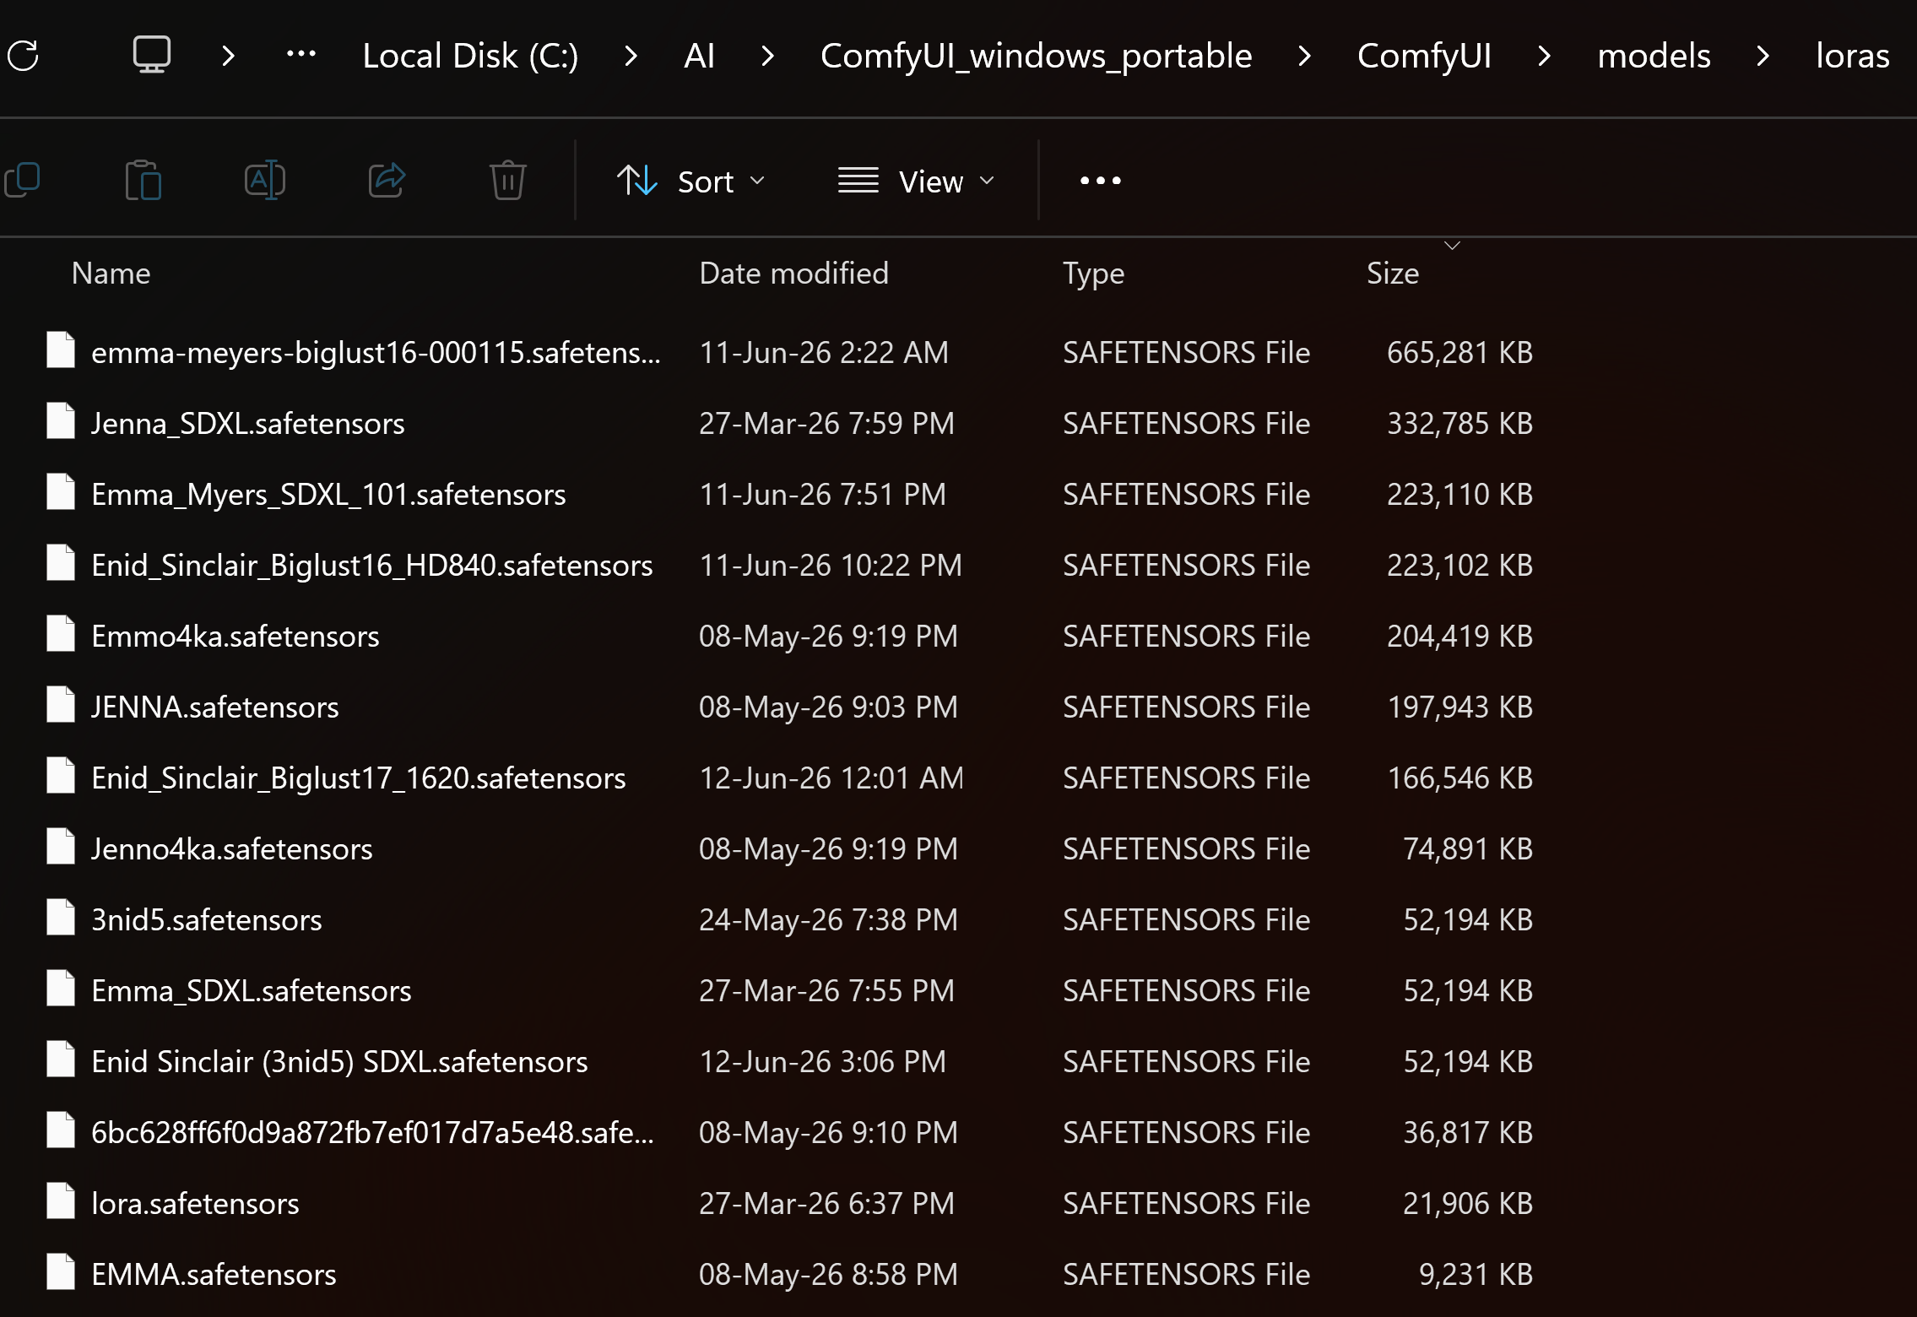The width and height of the screenshot is (1917, 1317).
Task: Click date 12-Jun-26 12:01 AM
Action: pyautogui.click(x=831, y=777)
